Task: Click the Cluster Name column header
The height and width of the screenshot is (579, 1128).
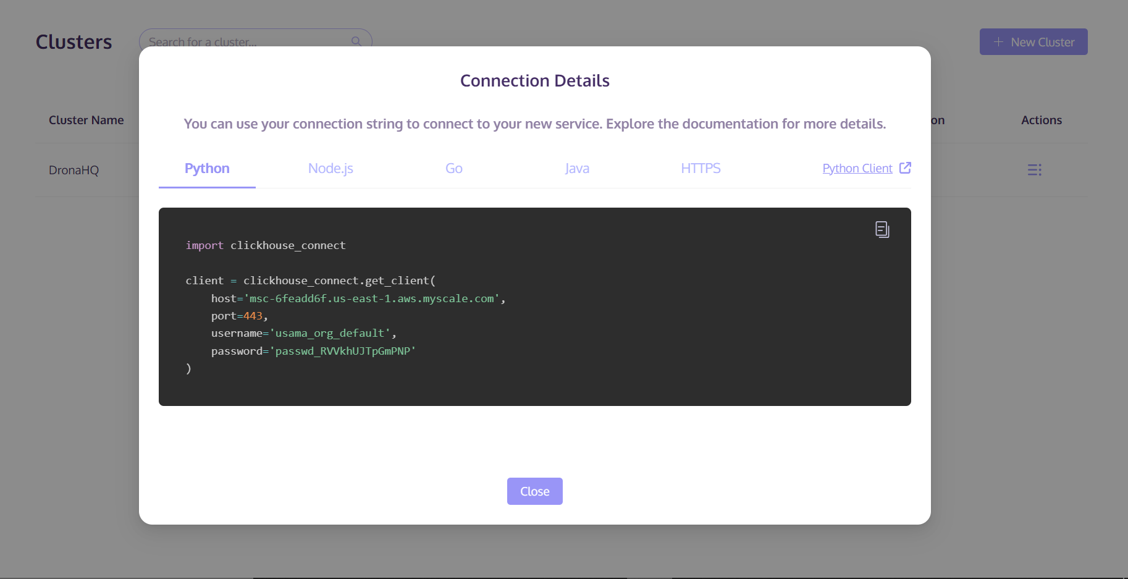Action: tap(86, 120)
